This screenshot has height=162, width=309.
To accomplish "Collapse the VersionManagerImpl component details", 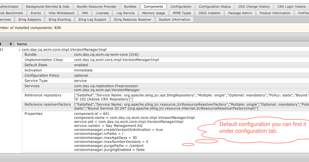I will 19,49.
